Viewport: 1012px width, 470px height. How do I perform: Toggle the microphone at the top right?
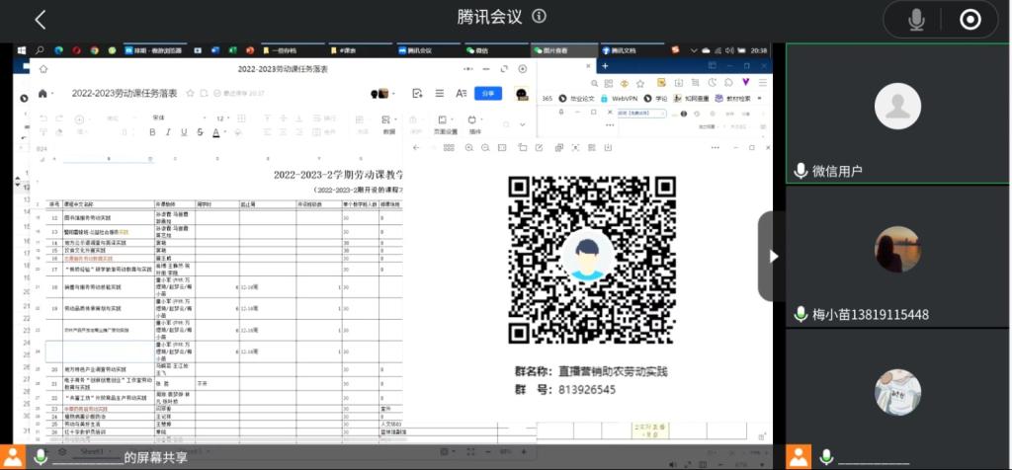[x=916, y=20]
